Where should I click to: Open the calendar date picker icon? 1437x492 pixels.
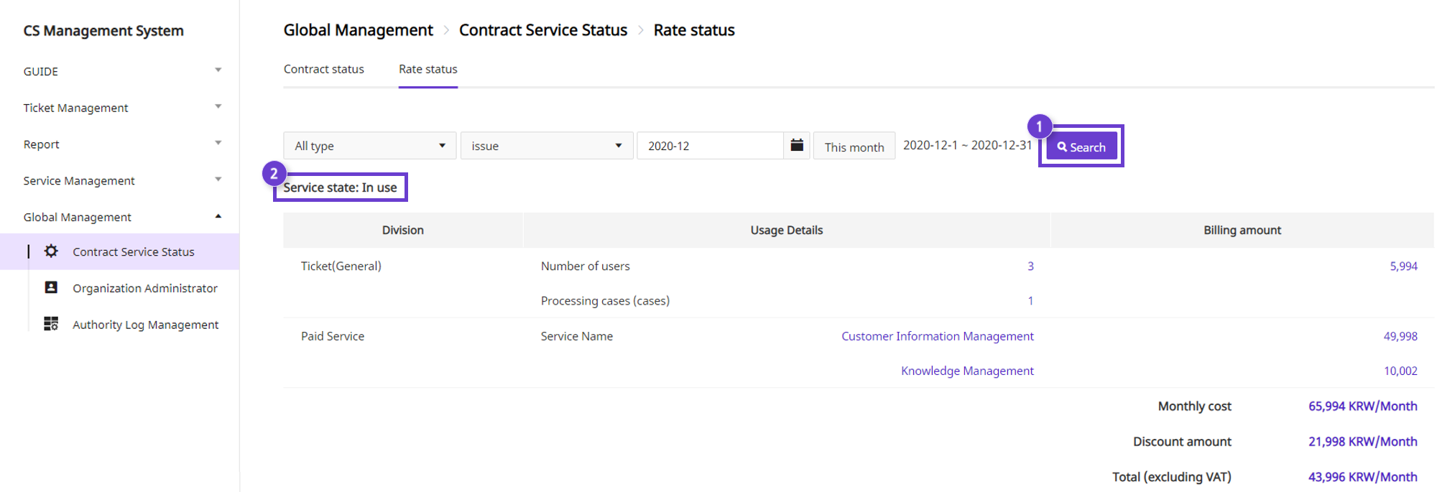point(797,145)
